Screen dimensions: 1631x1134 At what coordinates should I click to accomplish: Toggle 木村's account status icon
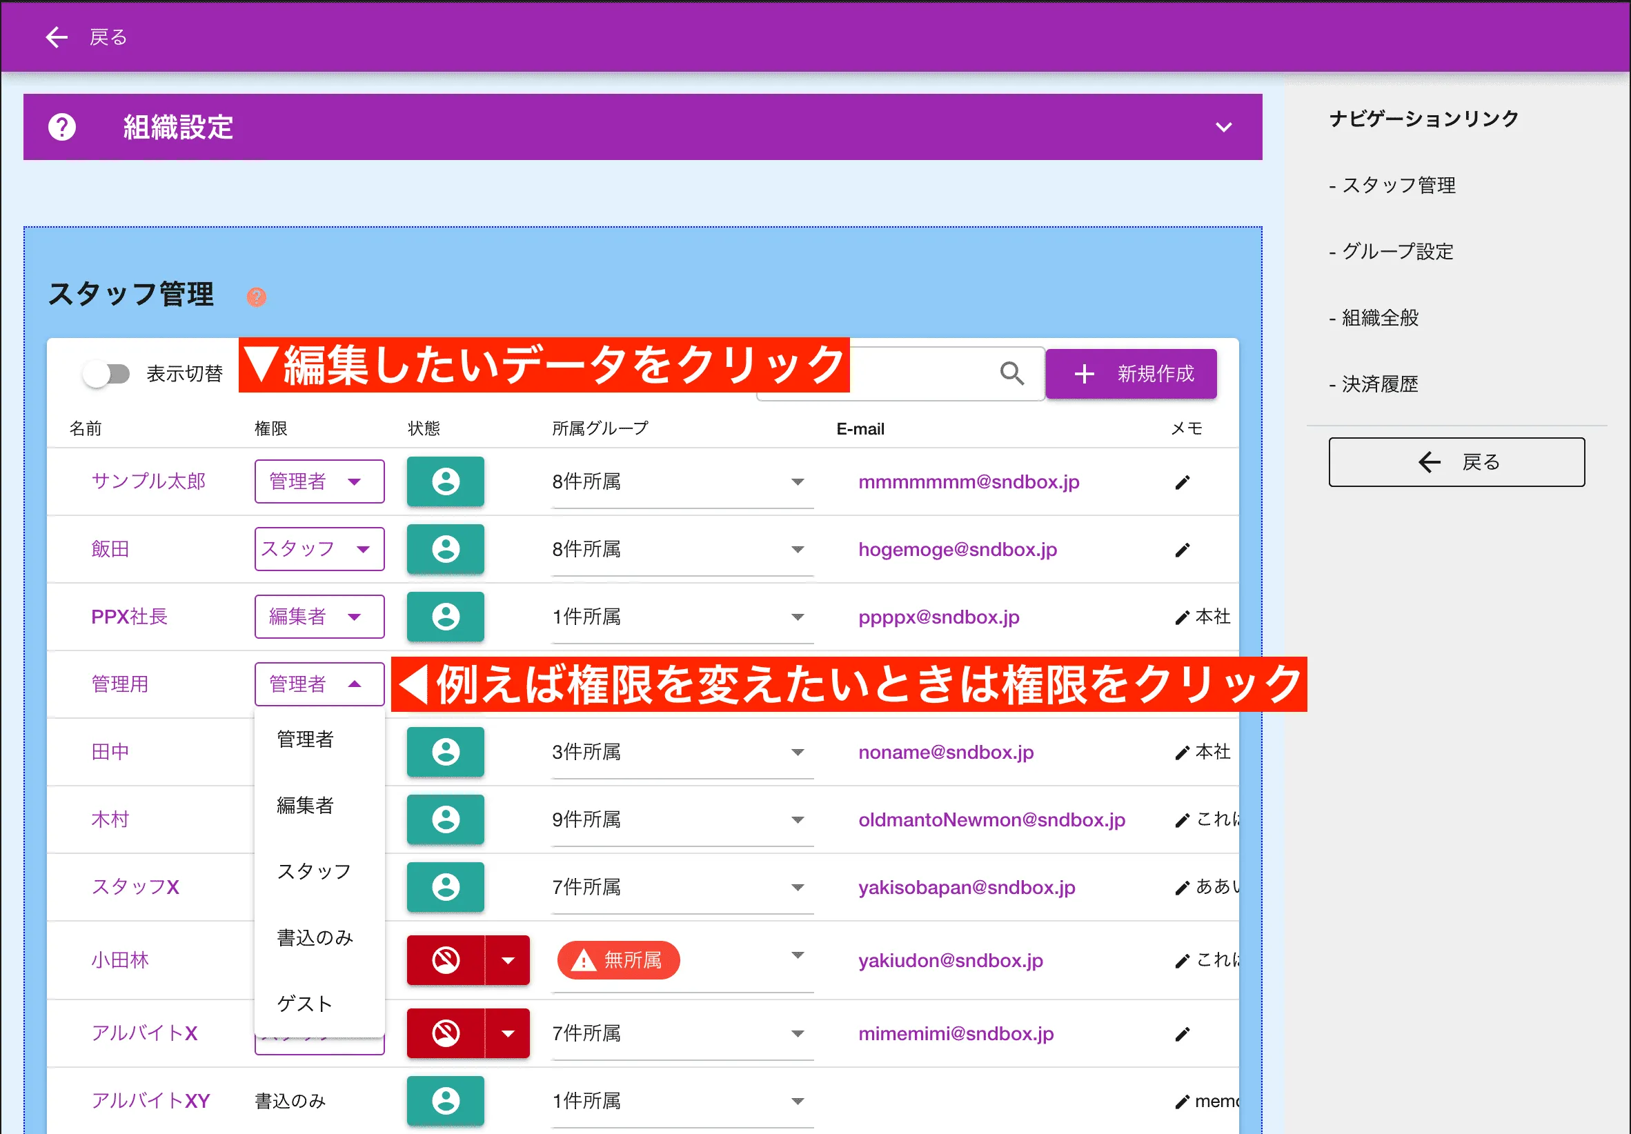pyautogui.click(x=446, y=819)
